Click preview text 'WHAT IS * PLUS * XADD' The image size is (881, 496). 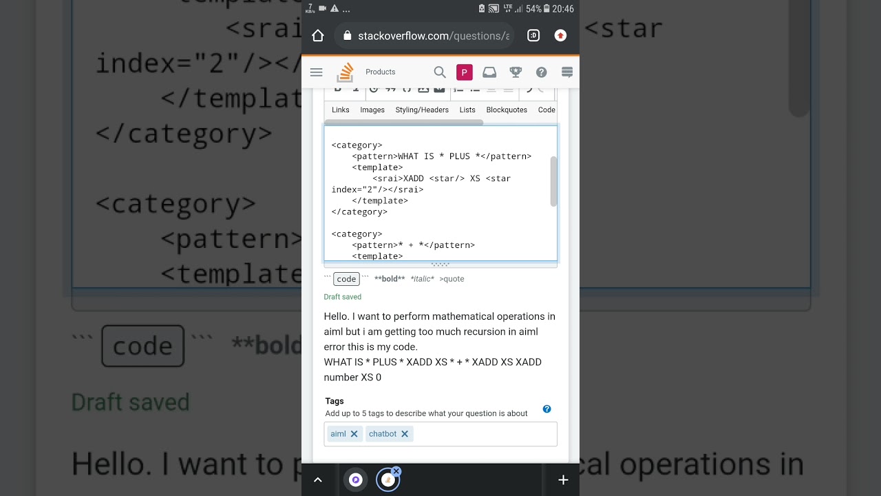378,362
